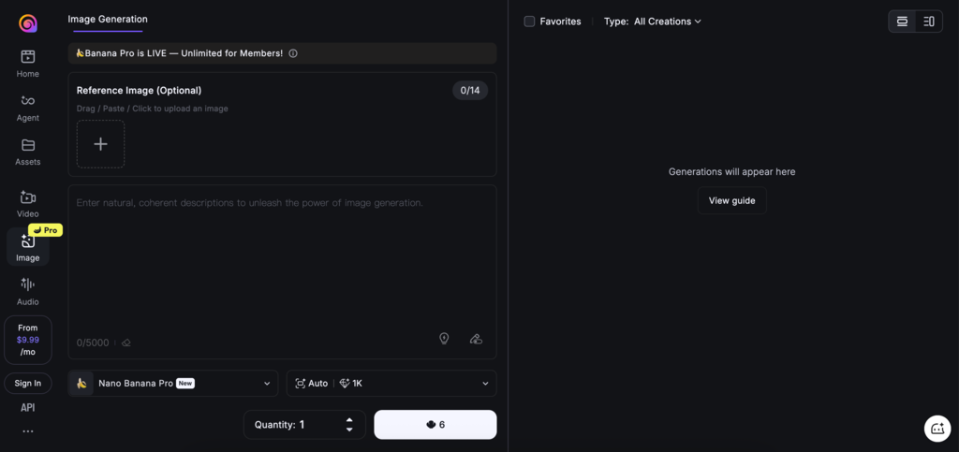Go to Assets folder in sidebar
959x452 pixels.
tap(28, 151)
